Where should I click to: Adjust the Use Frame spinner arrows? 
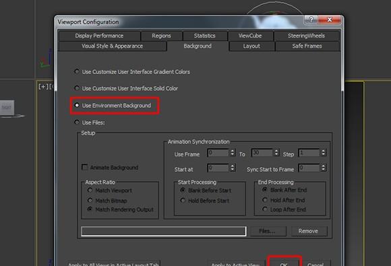tap(233, 153)
